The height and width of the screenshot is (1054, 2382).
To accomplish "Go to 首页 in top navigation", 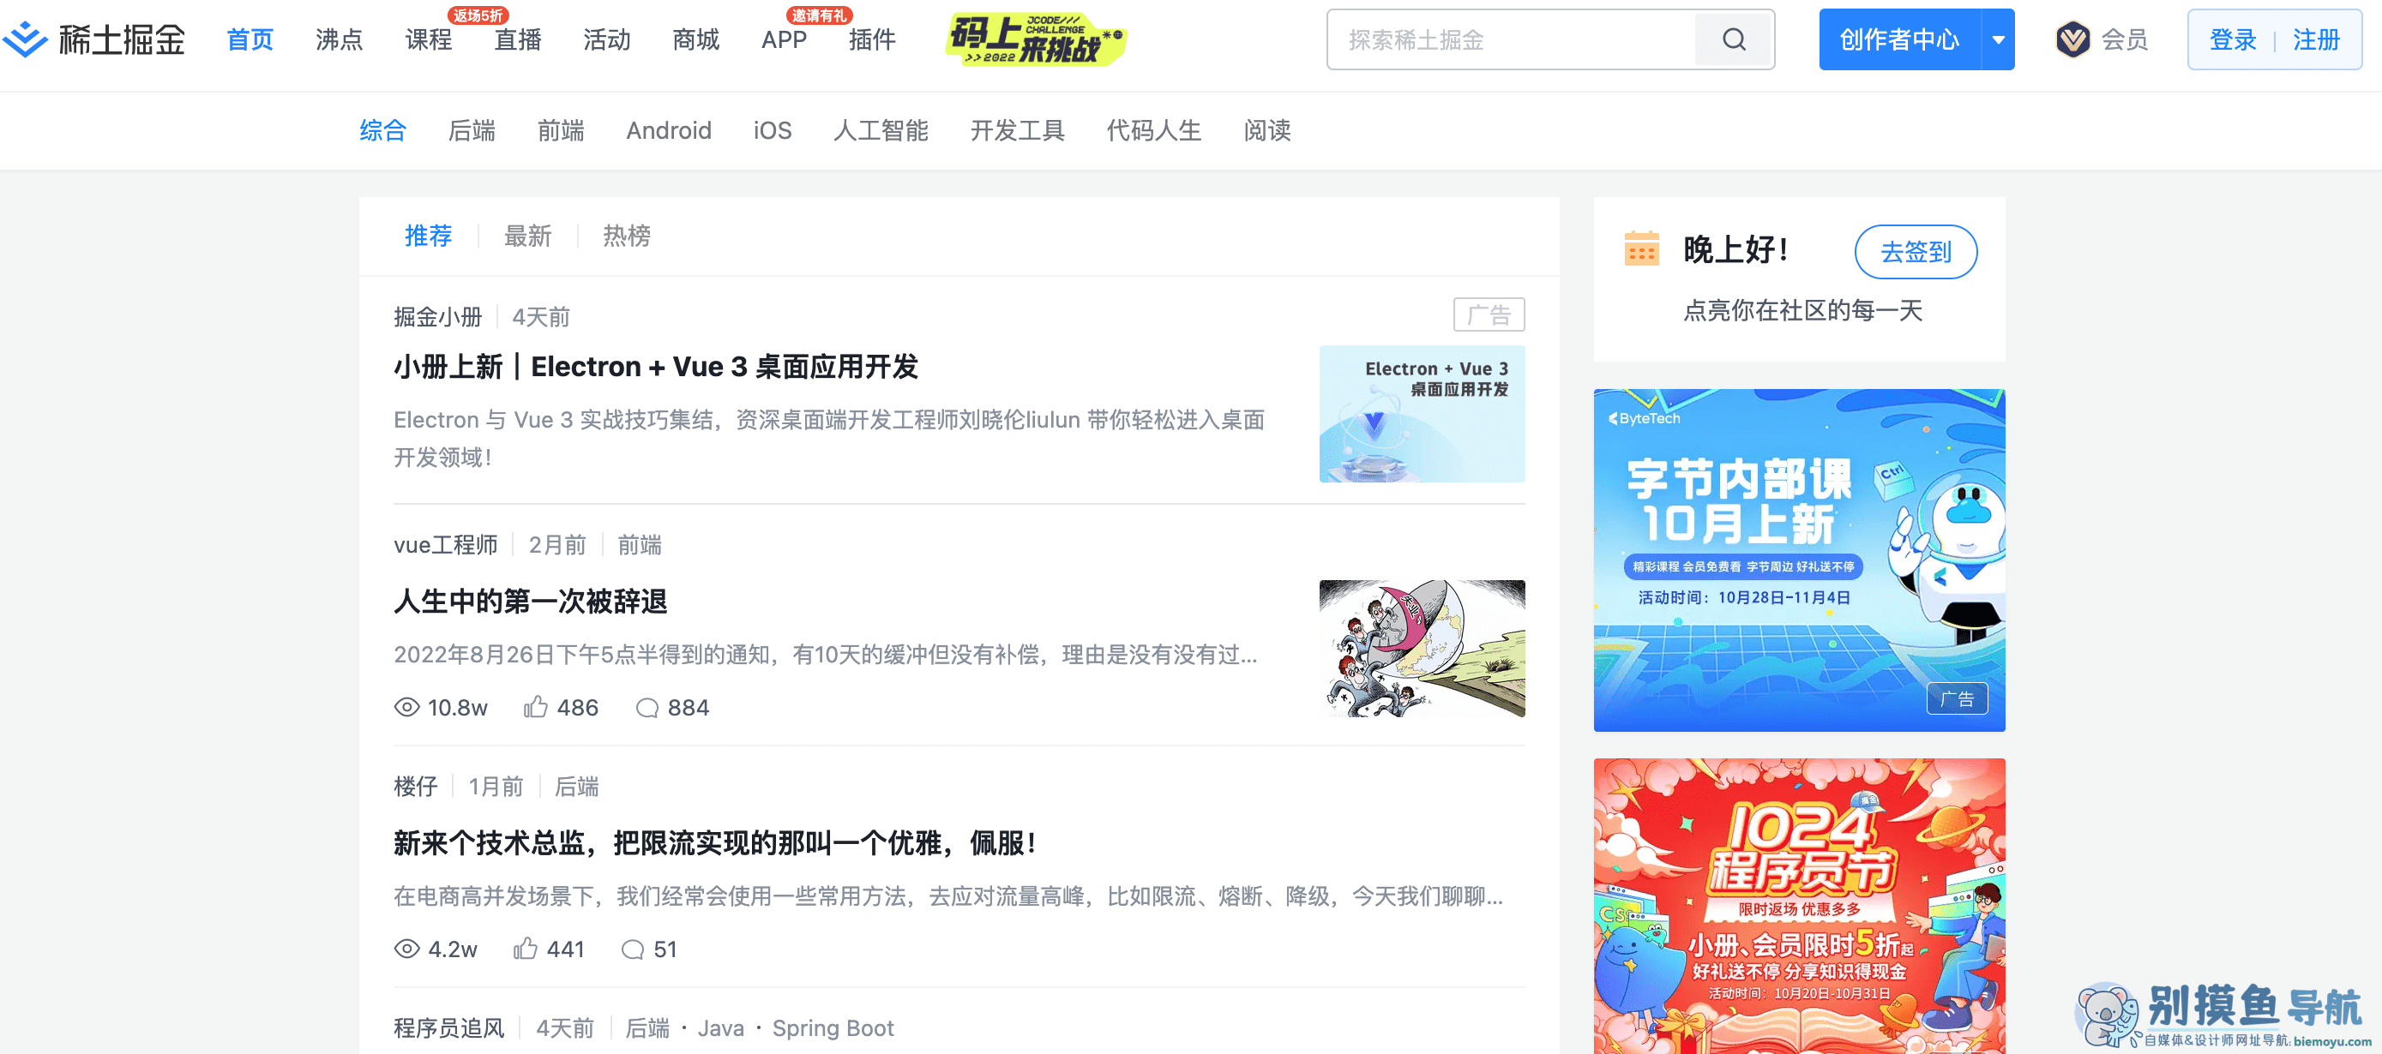I will point(250,39).
